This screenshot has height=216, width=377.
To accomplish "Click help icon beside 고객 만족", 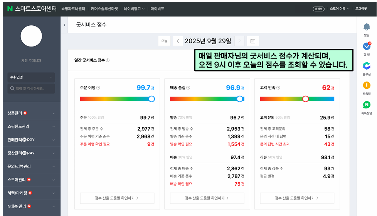I will (x=278, y=88).
